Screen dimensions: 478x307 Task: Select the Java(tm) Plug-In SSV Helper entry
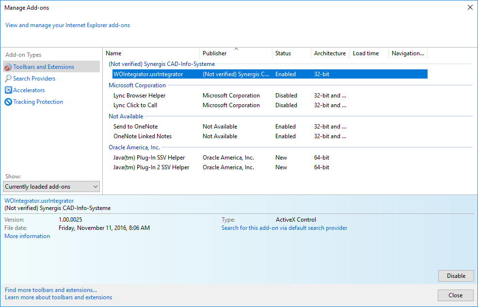coord(149,157)
